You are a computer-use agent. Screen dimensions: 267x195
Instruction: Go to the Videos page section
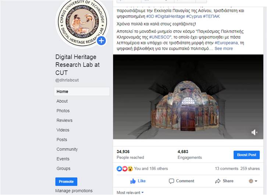coord(63,130)
